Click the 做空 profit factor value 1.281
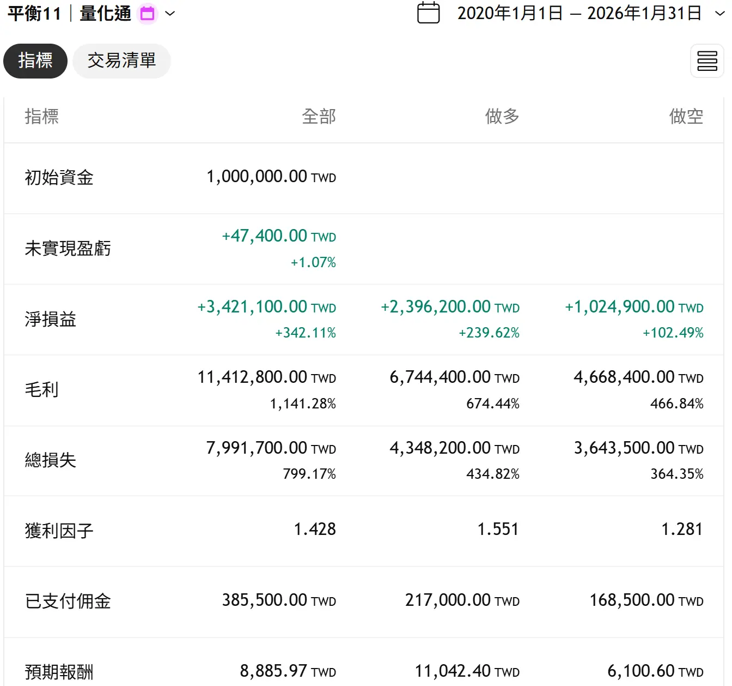This screenshot has width=732, height=686. (x=681, y=529)
